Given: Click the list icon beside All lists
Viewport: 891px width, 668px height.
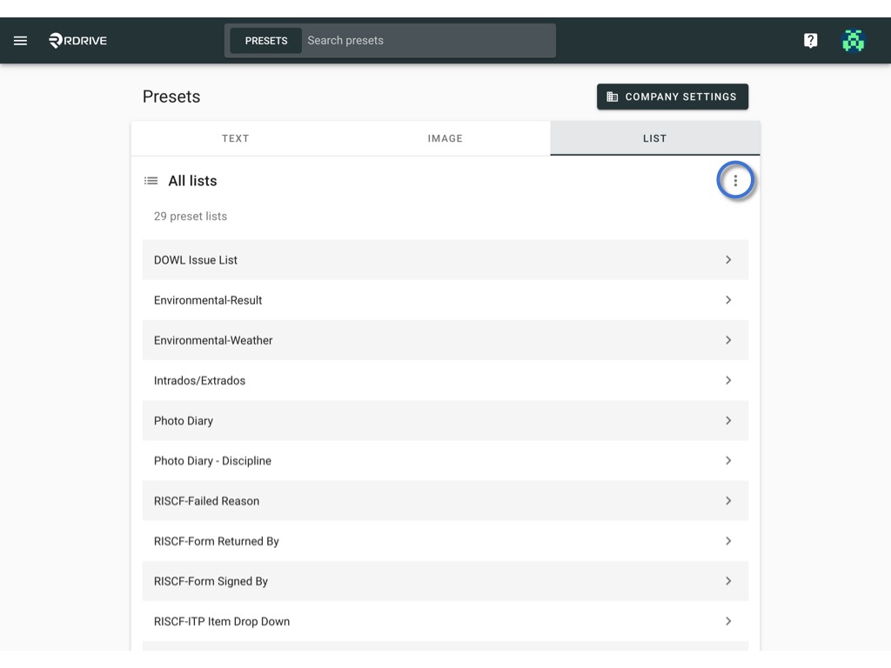Looking at the screenshot, I should pyautogui.click(x=151, y=181).
